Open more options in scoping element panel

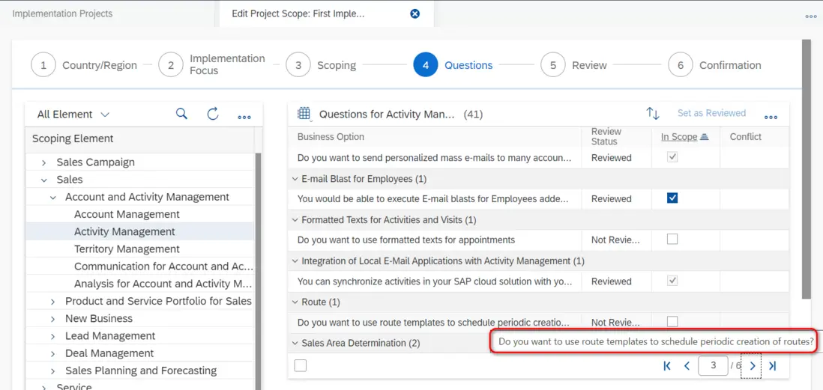coord(244,117)
